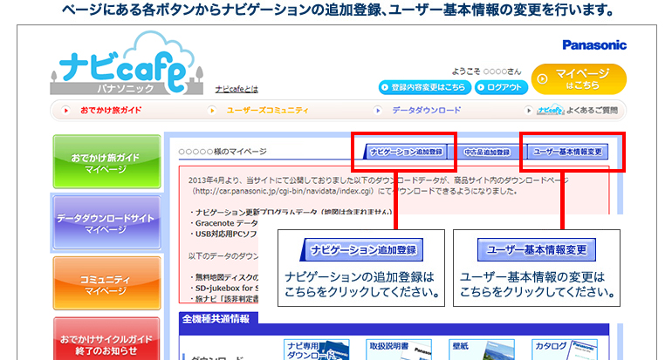This screenshot has width=672, height=360.
Task: Click the Panasonic brand logo
Action: point(594,45)
